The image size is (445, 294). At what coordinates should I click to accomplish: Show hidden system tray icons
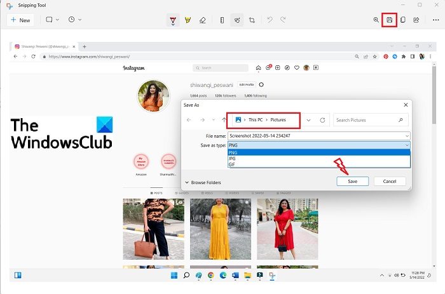pyautogui.click(x=382, y=276)
